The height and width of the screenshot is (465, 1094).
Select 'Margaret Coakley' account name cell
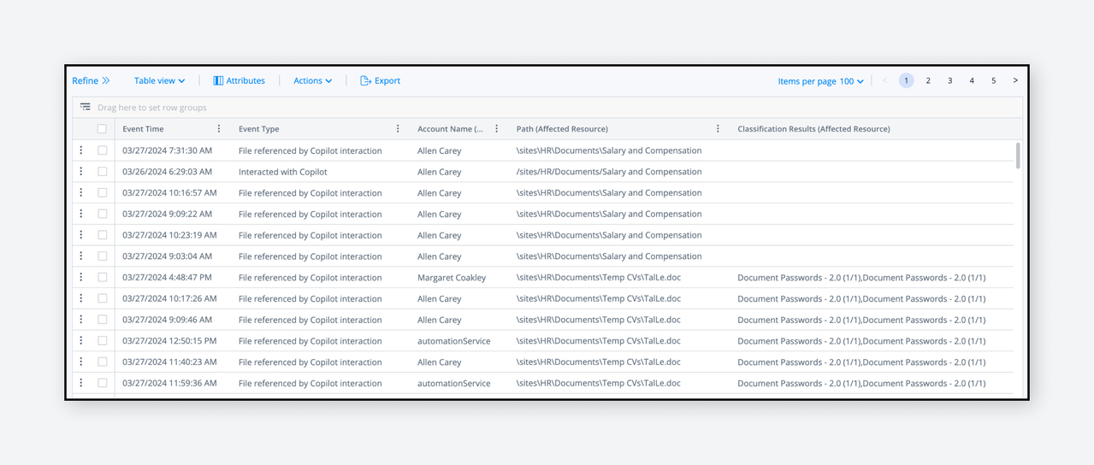(x=452, y=277)
